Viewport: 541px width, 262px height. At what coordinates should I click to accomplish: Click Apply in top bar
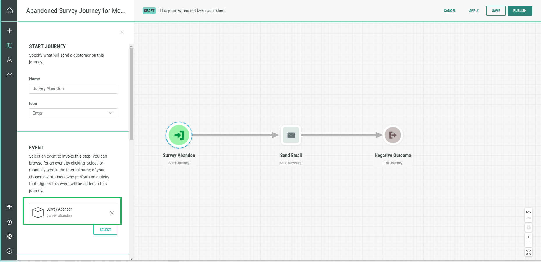coord(474,11)
